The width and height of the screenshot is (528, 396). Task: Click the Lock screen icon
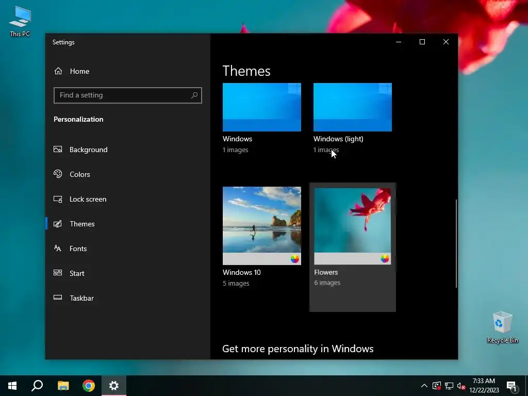(x=58, y=199)
